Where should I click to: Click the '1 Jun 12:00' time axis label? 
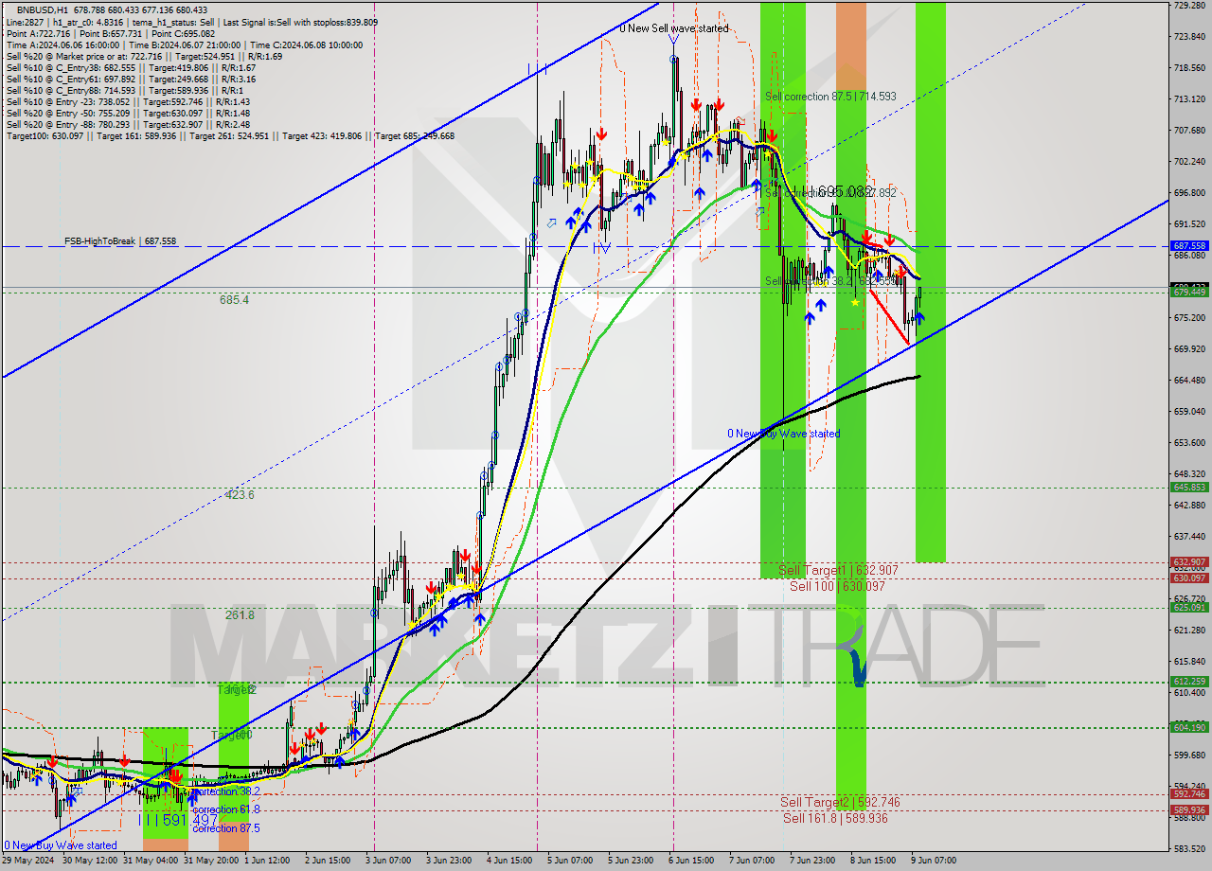[x=268, y=861]
